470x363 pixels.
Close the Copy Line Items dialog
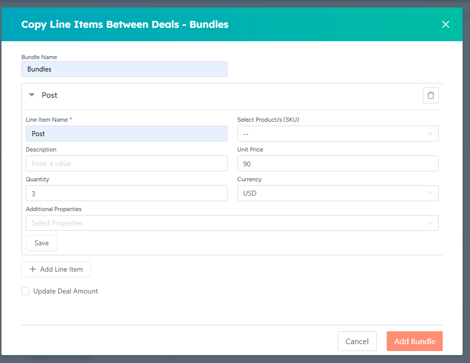(445, 24)
